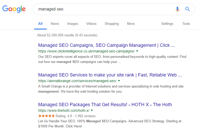This screenshot has width=200, height=132.
Task: Open Managed SEO Services to make your site rank
Action: pyautogui.click(x=110, y=75)
